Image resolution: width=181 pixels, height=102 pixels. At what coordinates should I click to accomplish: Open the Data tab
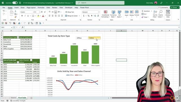(48, 8)
